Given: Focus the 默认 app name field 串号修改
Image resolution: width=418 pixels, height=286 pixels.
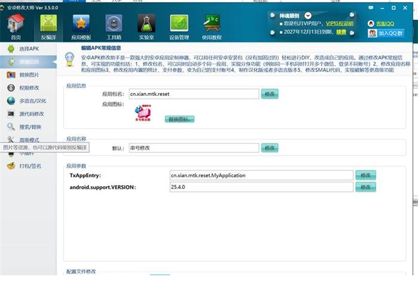Looking at the screenshot, I should pos(194,148).
